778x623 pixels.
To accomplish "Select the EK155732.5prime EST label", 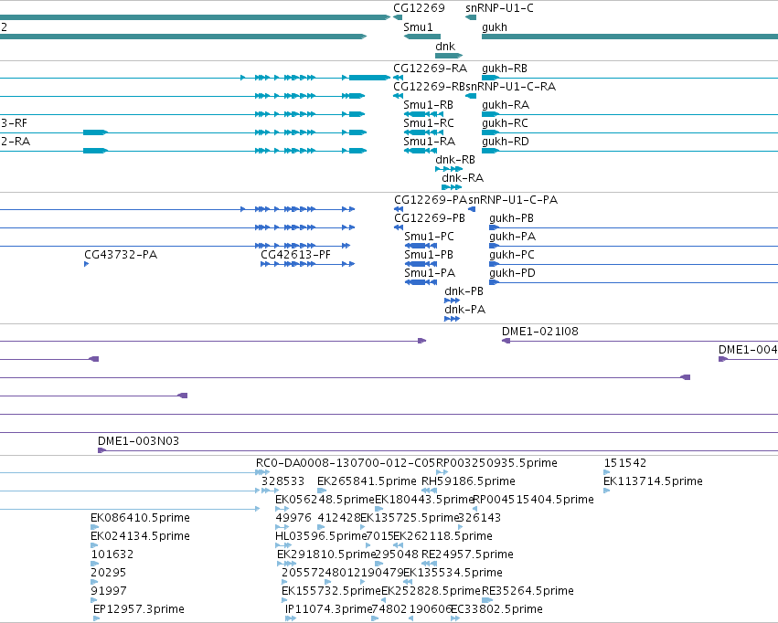I will pyautogui.click(x=332, y=591).
